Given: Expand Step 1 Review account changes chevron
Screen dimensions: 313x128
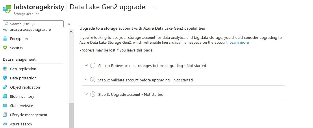Looking at the screenshot, I should (86, 65).
